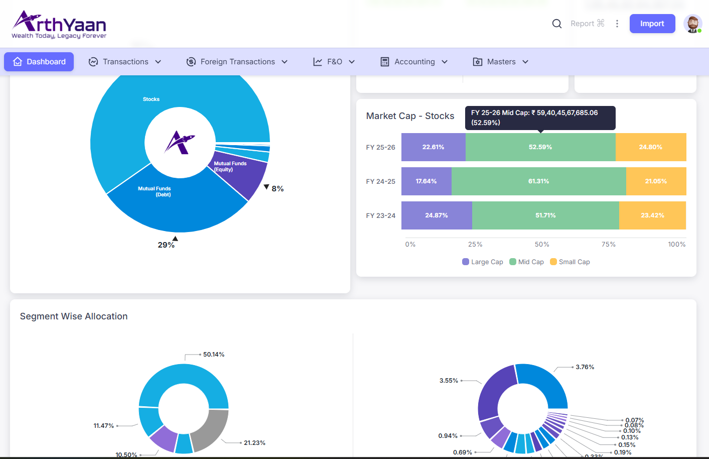This screenshot has height=459, width=709.
Task: Click the search magnifier icon
Action: (556, 24)
